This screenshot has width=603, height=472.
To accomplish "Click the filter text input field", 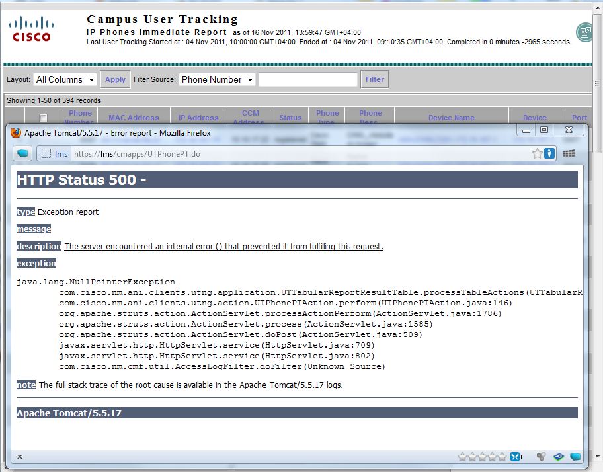I will [308, 79].
